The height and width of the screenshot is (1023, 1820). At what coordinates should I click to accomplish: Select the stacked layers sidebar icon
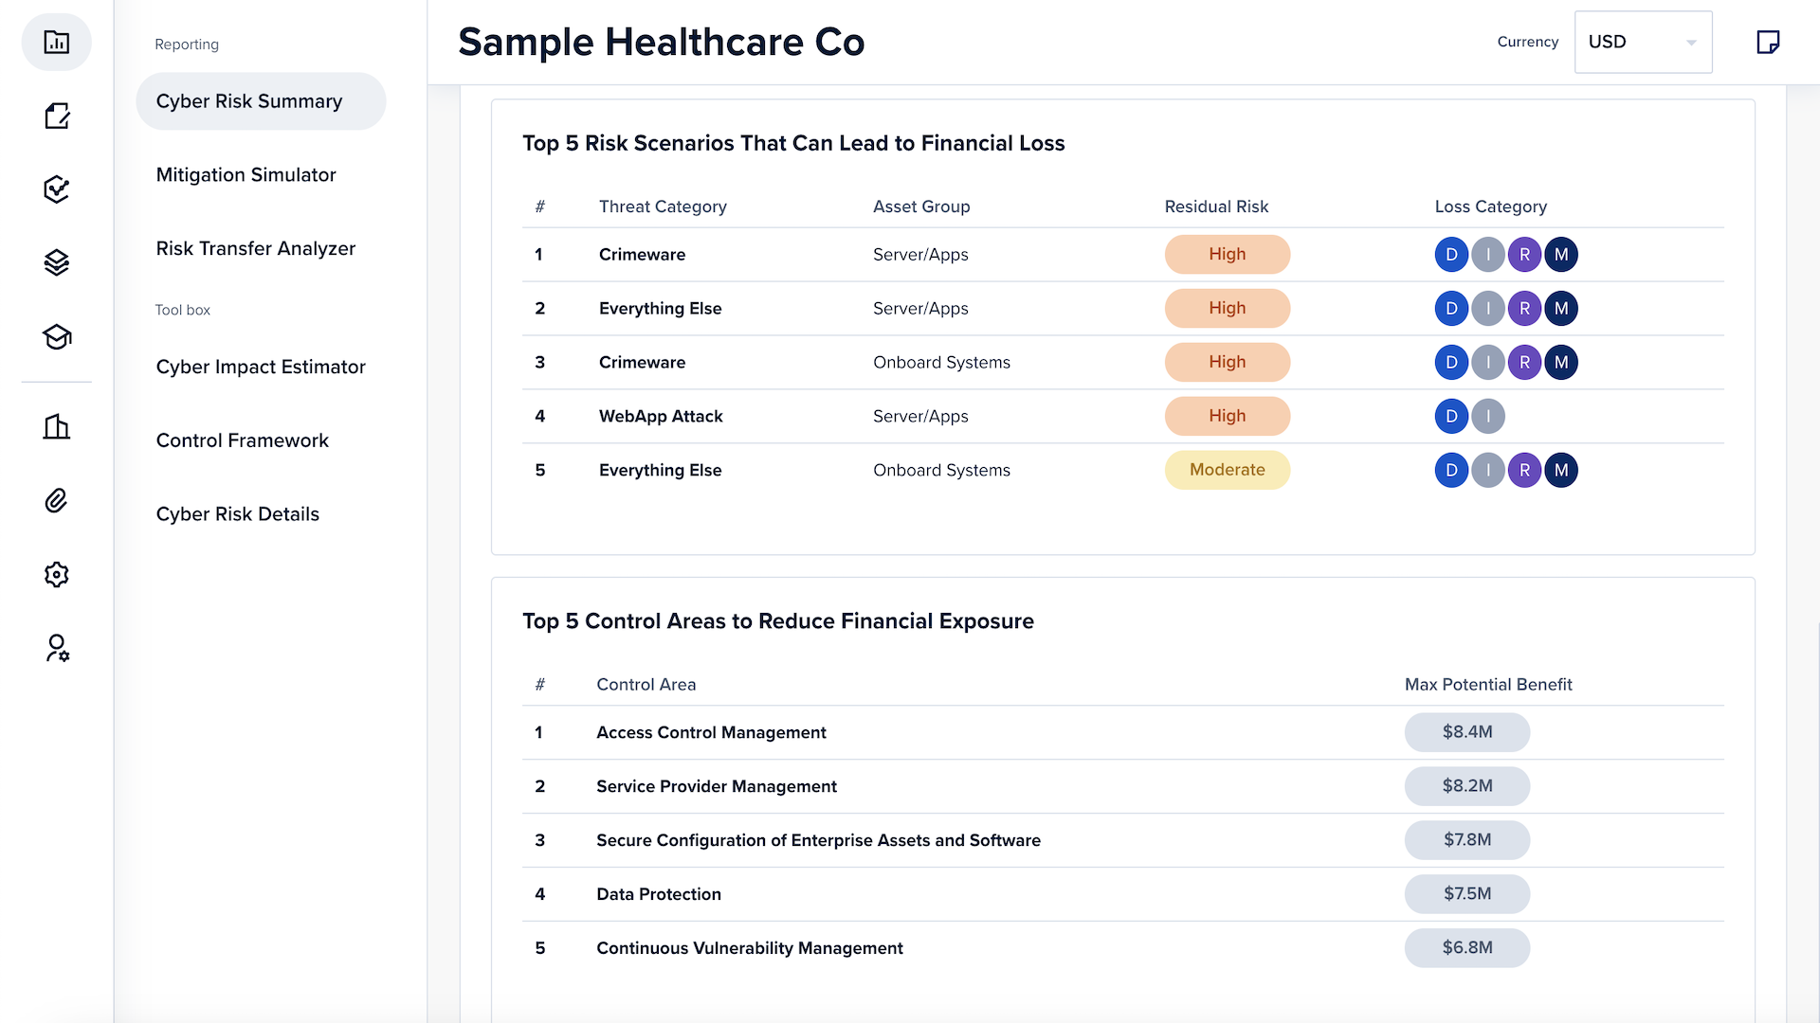tap(57, 262)
